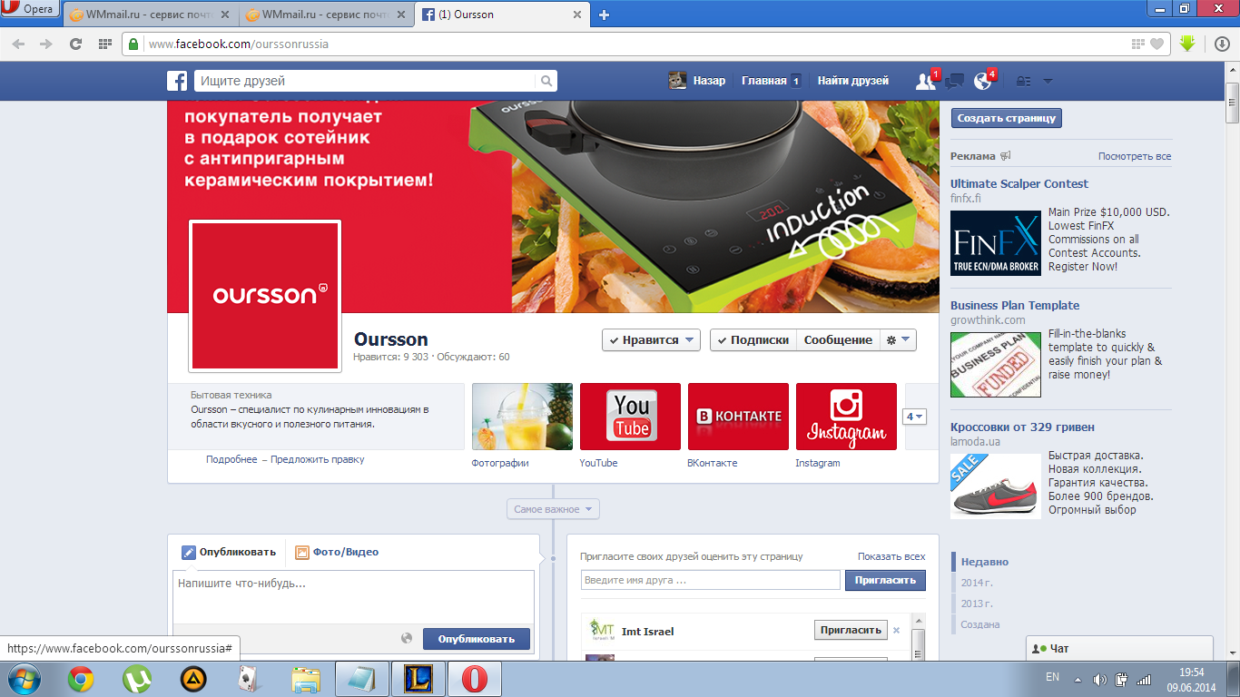This screenshot has height=697, width=1240.
Task: Click Посмотреть все ads link
Action: pos(1135,156)
